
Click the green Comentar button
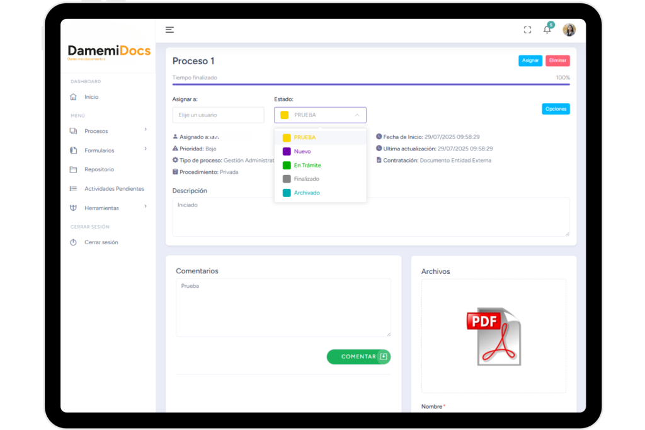[x=358, y=357]
